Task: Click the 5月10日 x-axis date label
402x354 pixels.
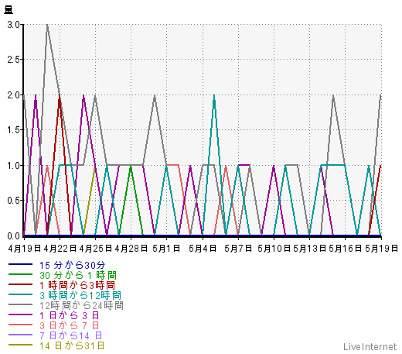Action: click(274, 249)
